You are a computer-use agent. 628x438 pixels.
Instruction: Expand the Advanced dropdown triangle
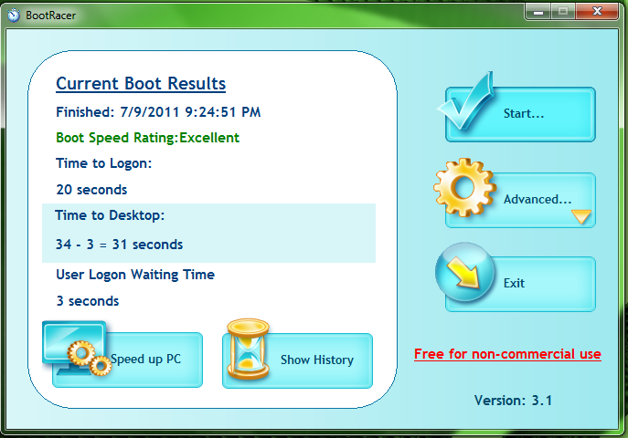point(581,216)
